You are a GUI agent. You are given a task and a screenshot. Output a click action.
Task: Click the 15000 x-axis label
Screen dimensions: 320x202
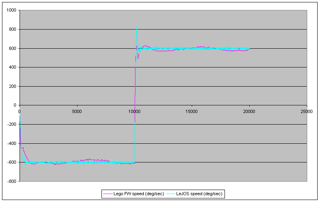(192, 111)
